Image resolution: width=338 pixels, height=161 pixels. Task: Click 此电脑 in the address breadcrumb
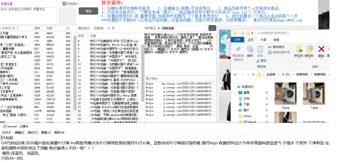click(271, 74)
